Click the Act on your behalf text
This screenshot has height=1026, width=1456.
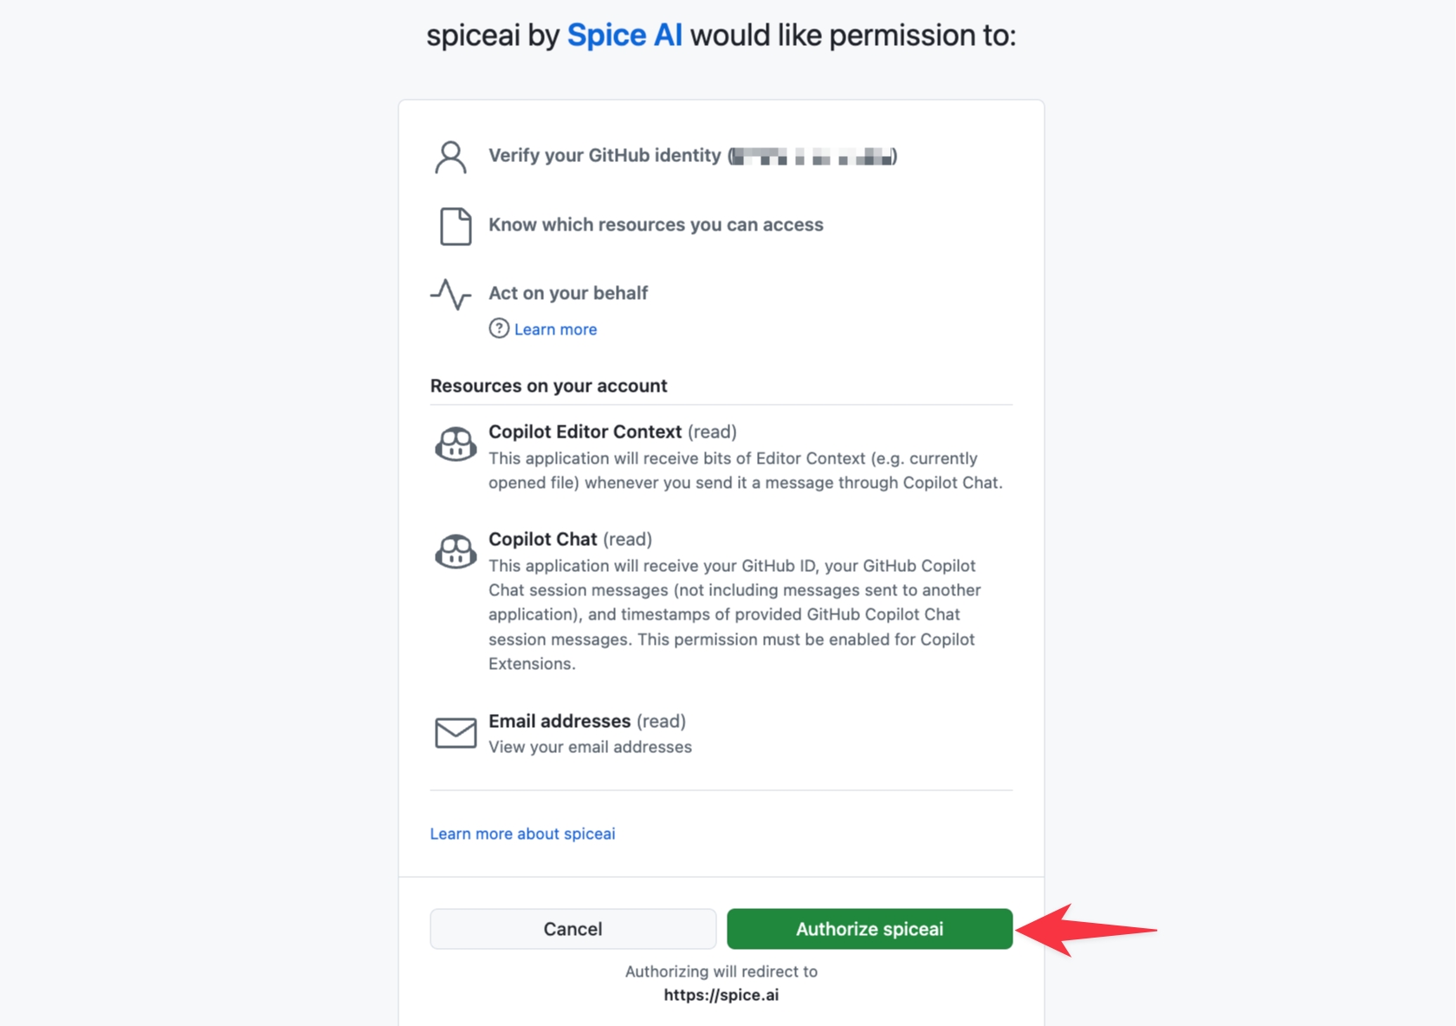pos(568,293)
